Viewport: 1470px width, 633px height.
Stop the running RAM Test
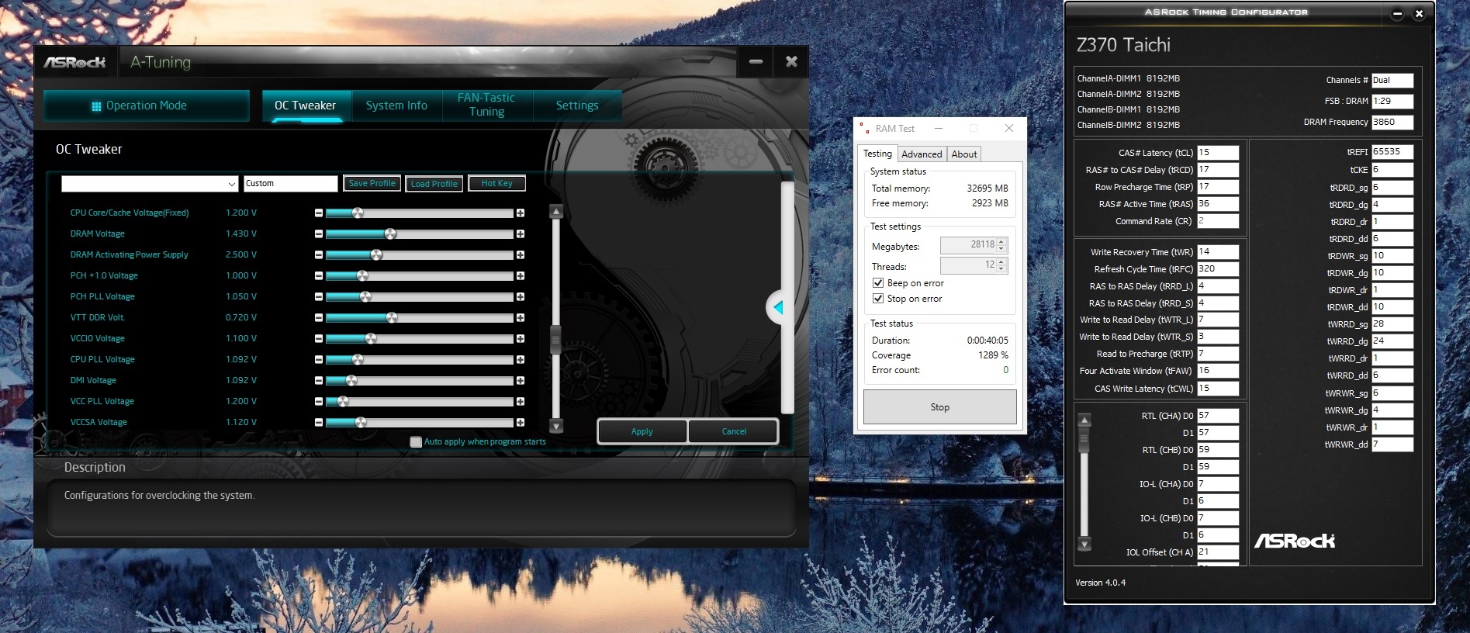(x=939, y=407)
